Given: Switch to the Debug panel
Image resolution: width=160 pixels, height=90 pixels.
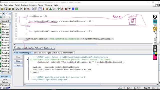Looking at the screenshot, I should pyautogui.click(x=5, y=82).
